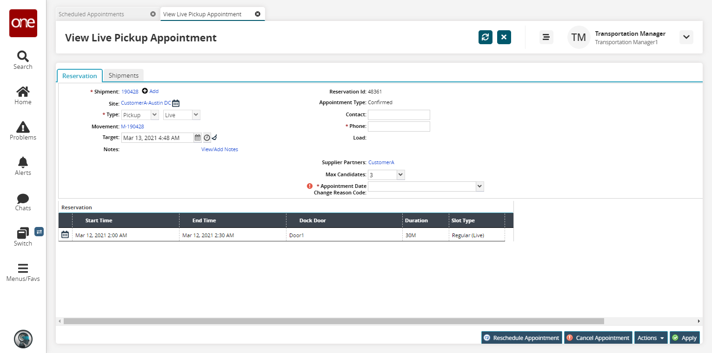Click the End Time column header
Screen dimensions: 712x353
[x=233, y=220]
